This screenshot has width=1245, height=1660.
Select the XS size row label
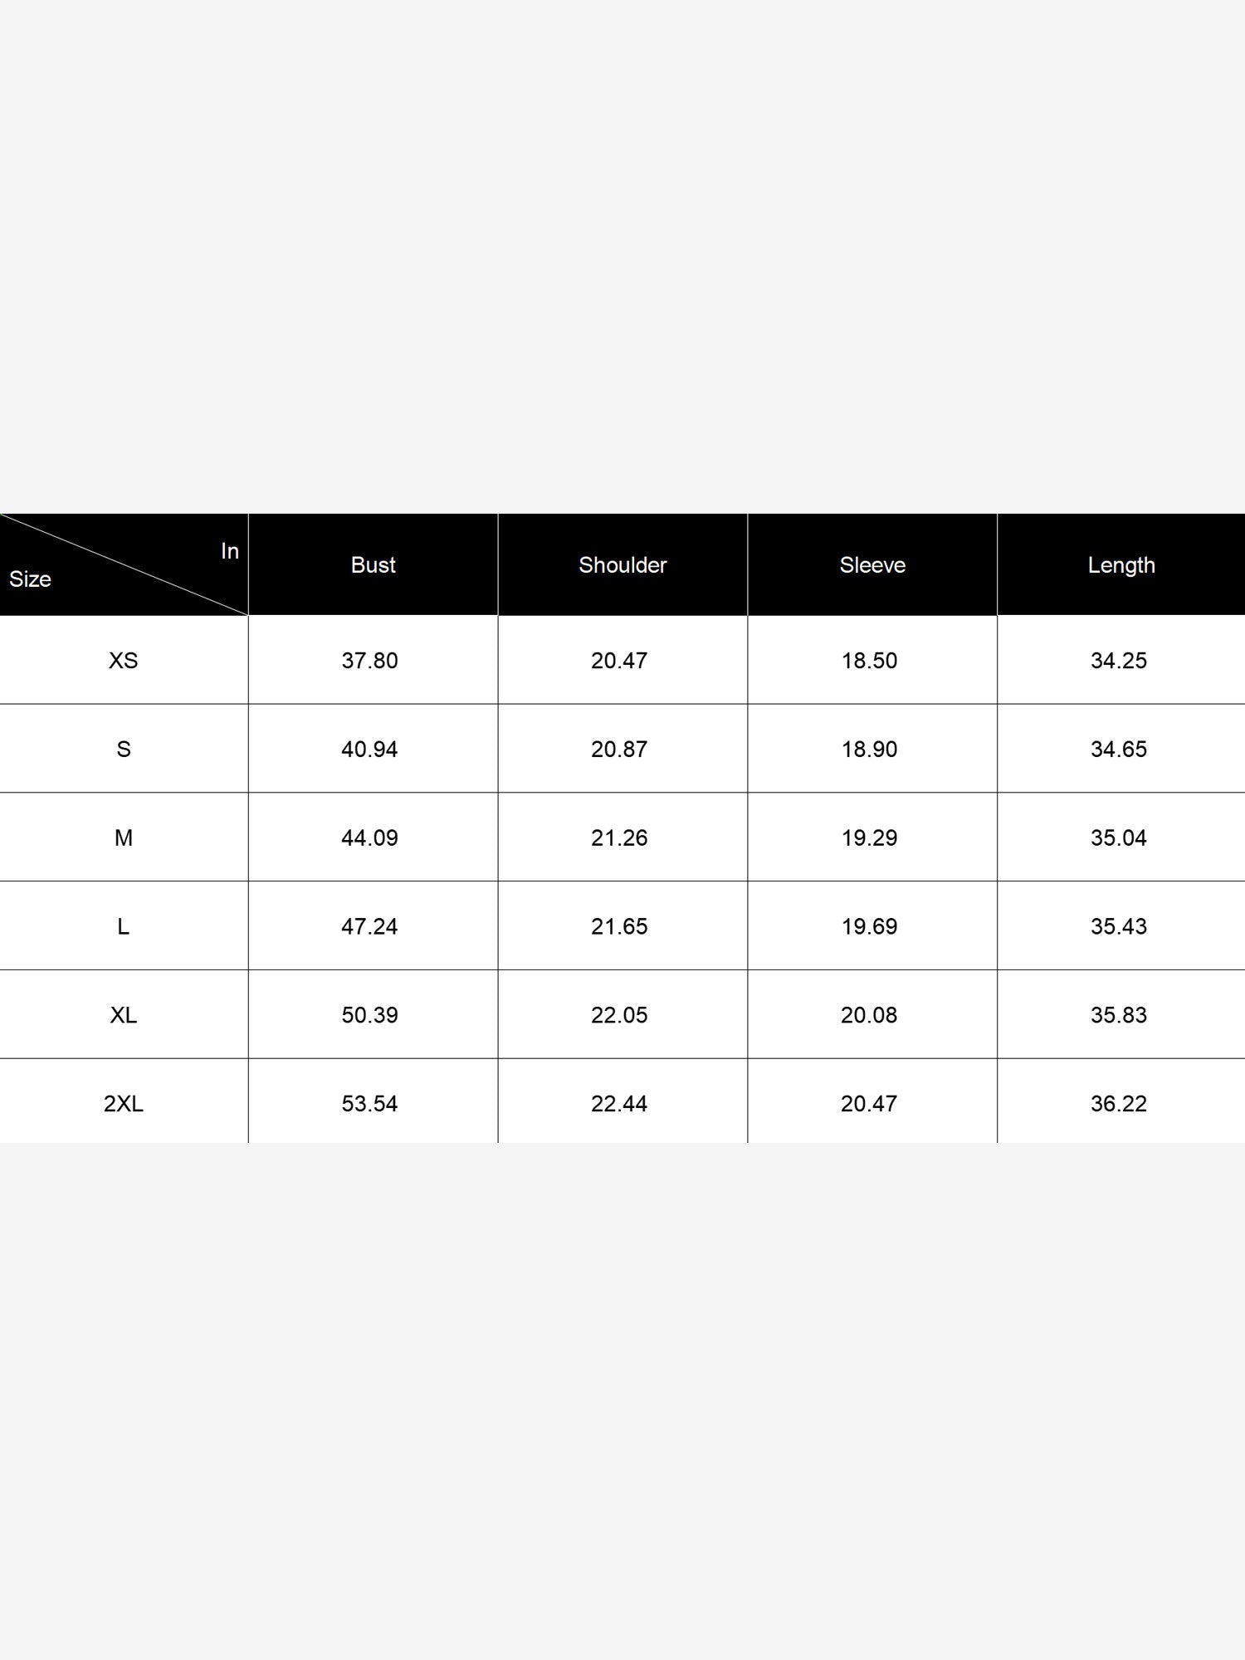[x=124, y=661]
